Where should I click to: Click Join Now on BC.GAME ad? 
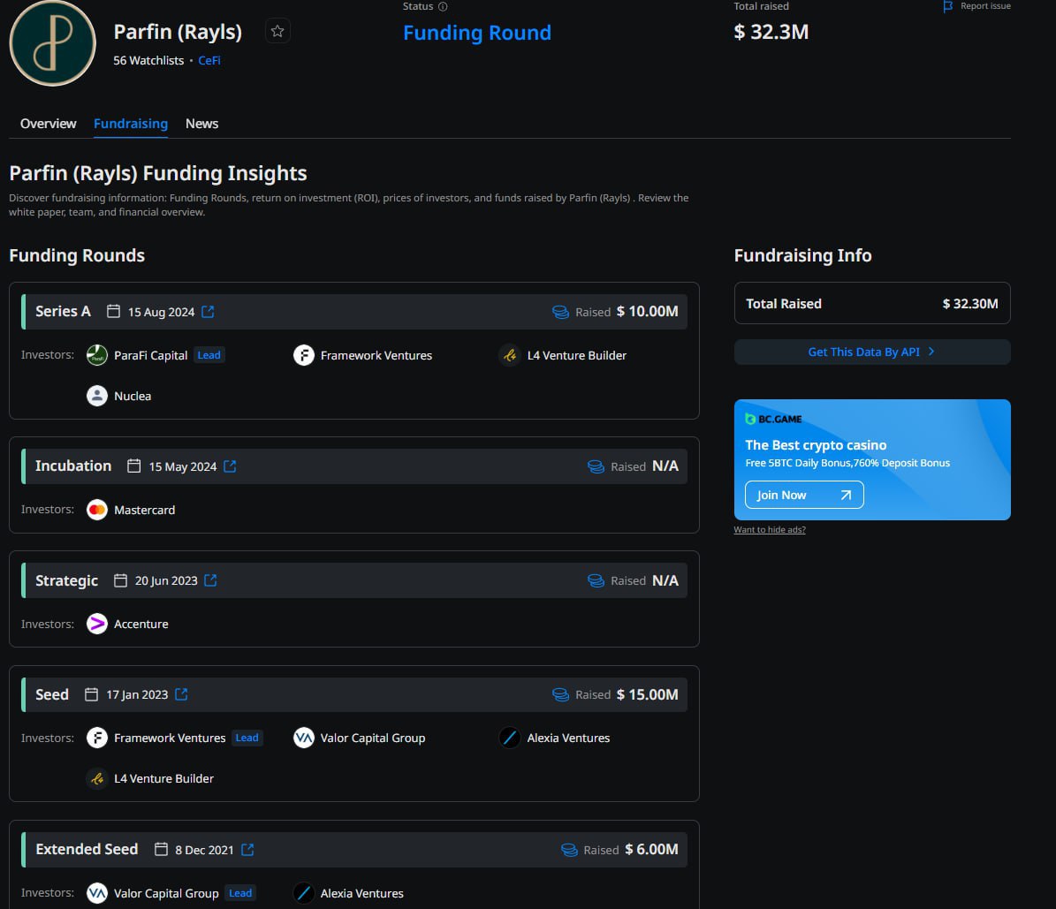pyautogui.click(x=804, y=495)
